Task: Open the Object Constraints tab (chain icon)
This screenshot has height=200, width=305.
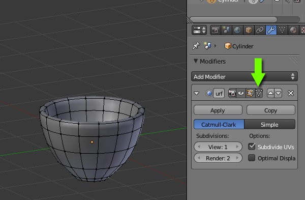Action: point(260,30)
